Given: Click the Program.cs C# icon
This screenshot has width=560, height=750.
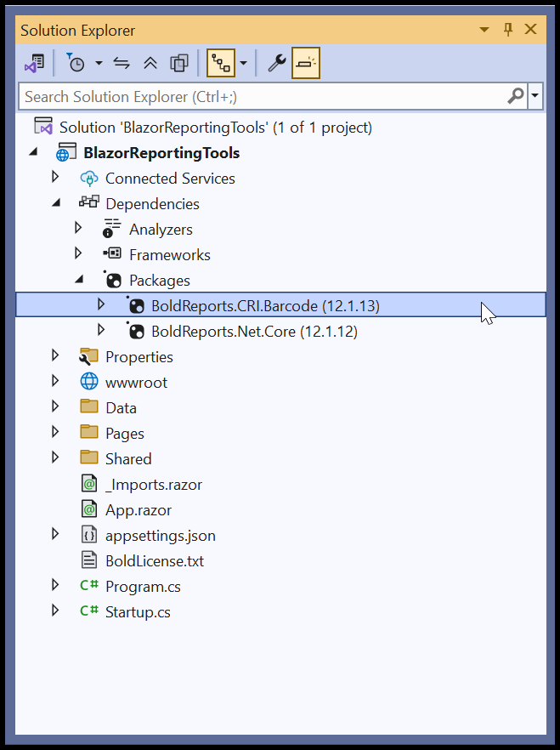Looking at the screenshot, I should pyautogui.click(x=89, y=585).
